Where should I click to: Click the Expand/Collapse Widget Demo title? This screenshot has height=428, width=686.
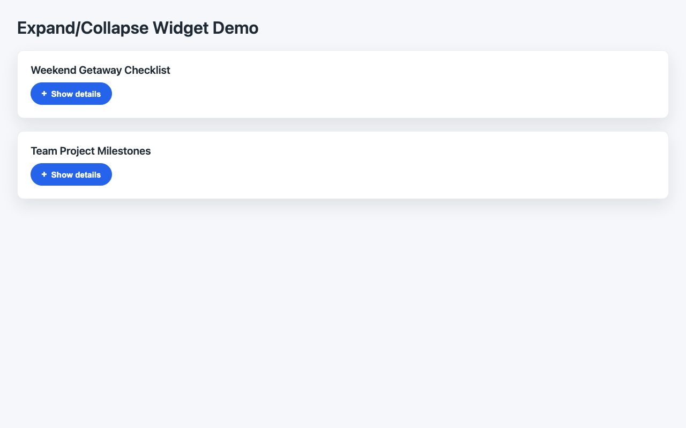(138, 28)
